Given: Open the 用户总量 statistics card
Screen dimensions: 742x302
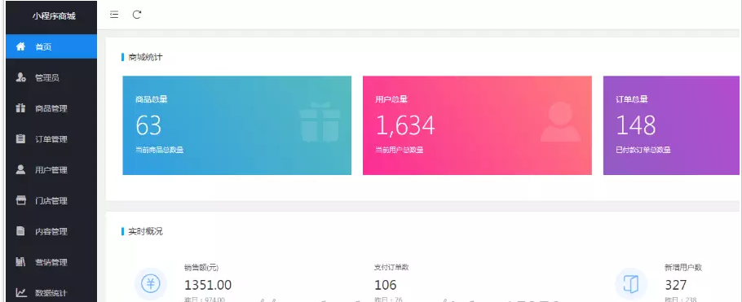Looking at the screenshot, I should click(477, 125).
